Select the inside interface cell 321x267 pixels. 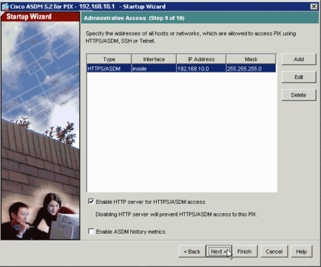[x=154, y=68]
